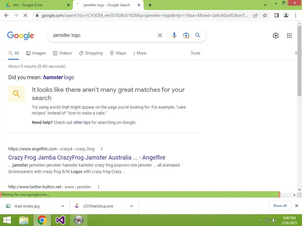
Task: Click hamster logo suggestion link
Action: point(59,77)
